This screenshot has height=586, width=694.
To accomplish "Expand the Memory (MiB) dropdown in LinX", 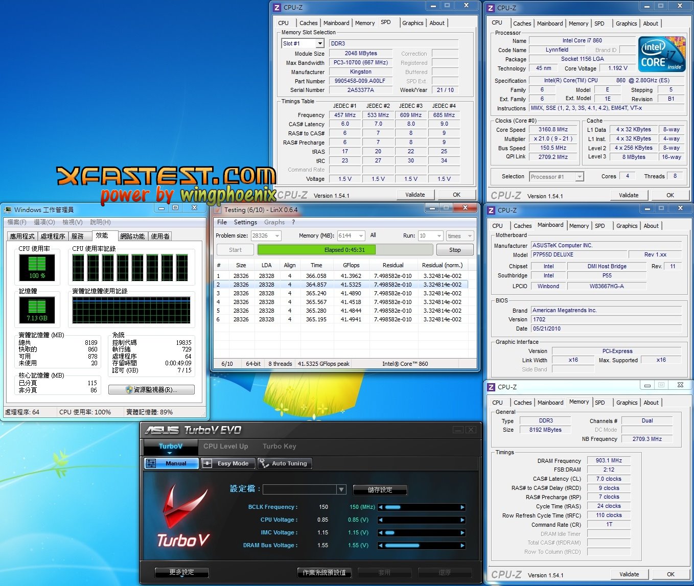I will pos(361,236).
